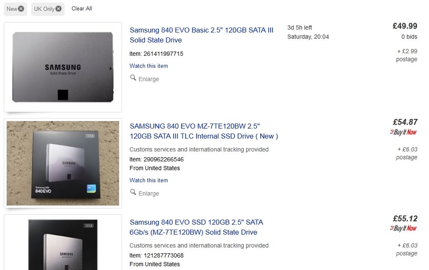Click the UK Only filter chip label

44,9
